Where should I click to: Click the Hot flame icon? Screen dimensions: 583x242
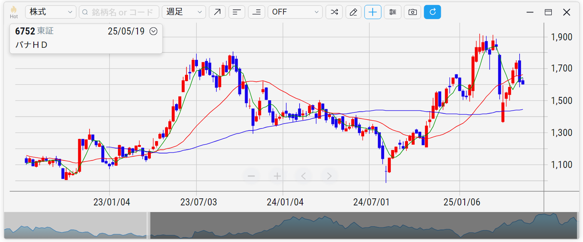point(14,10)
